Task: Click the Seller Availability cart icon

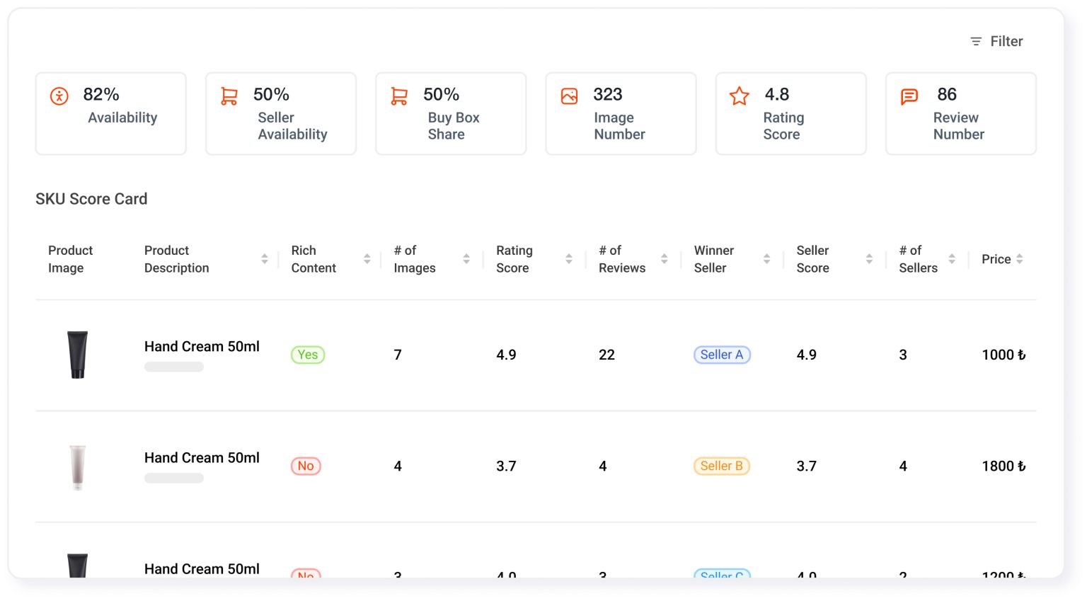Action: 229,96
